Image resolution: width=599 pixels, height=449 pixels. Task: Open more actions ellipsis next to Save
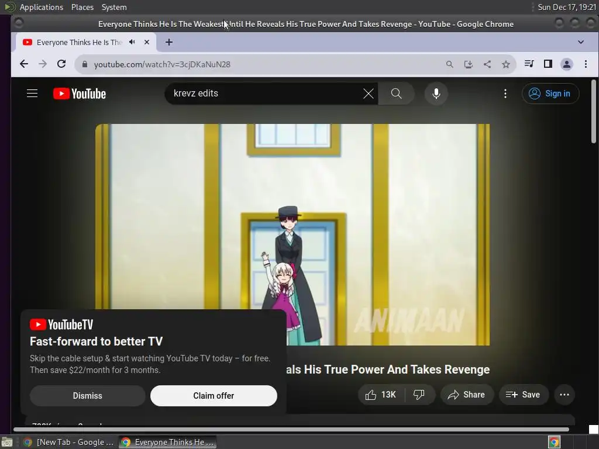click(564, 395)
